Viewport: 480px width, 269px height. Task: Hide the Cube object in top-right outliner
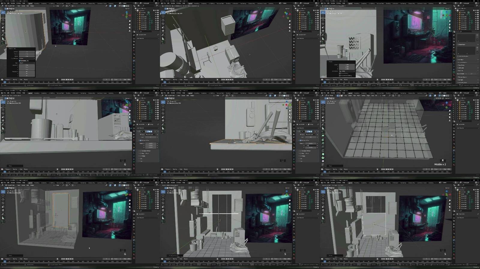(475, 14)
